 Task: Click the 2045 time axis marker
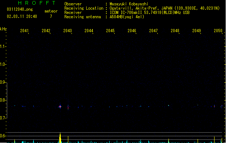[x=110, y=31]
